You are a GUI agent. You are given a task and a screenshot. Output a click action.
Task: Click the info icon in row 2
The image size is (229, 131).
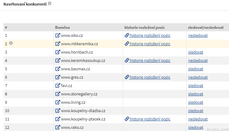click(x=11, y=43)
